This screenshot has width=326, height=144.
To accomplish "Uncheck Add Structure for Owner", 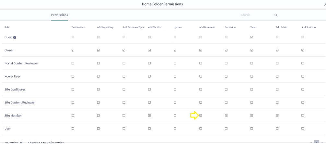I will (x=303, y=50).
